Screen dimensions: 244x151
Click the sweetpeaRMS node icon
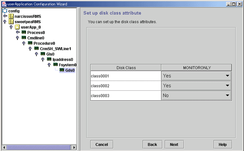click(x=11, y=22)
